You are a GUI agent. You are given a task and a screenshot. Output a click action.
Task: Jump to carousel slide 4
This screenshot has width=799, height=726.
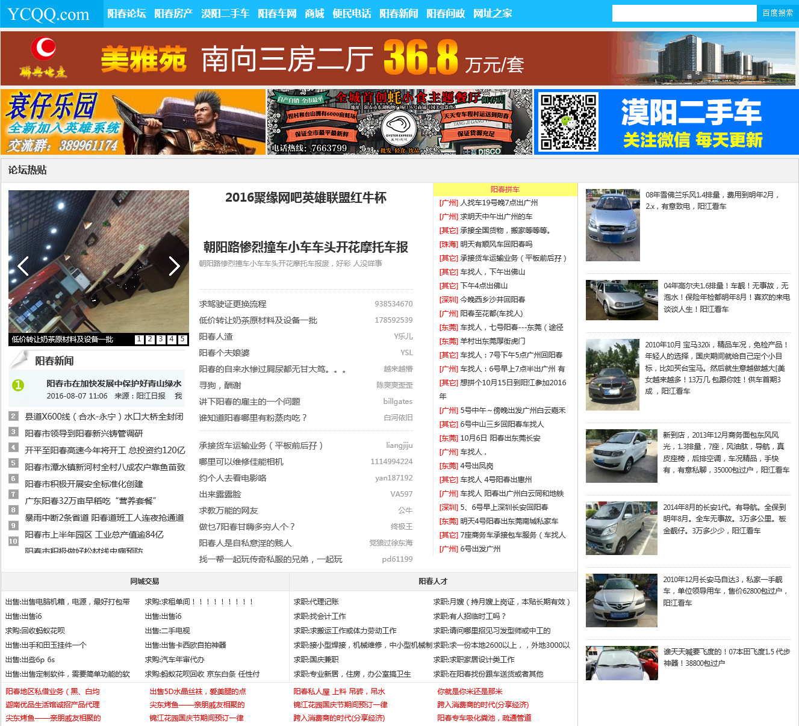(172, 340)
